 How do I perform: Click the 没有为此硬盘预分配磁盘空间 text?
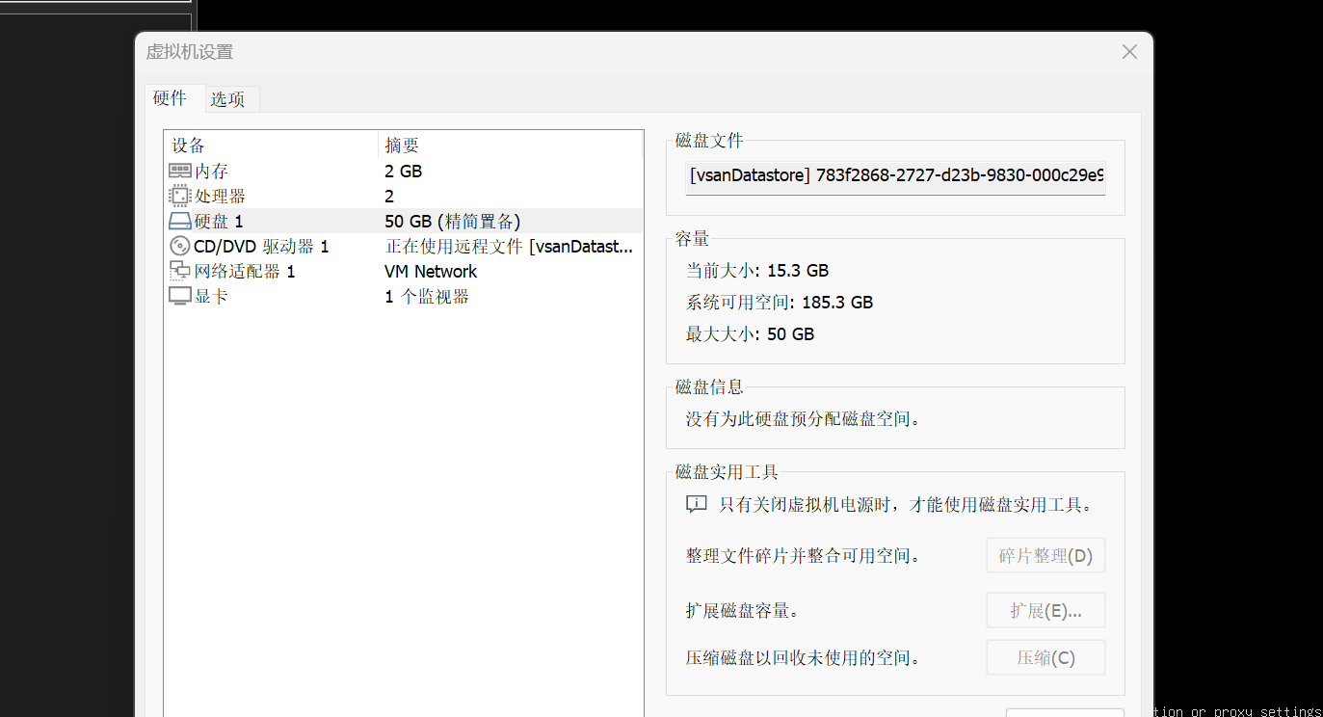[x=804, y=419]
